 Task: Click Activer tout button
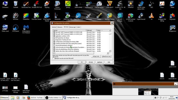coord(96,56)
